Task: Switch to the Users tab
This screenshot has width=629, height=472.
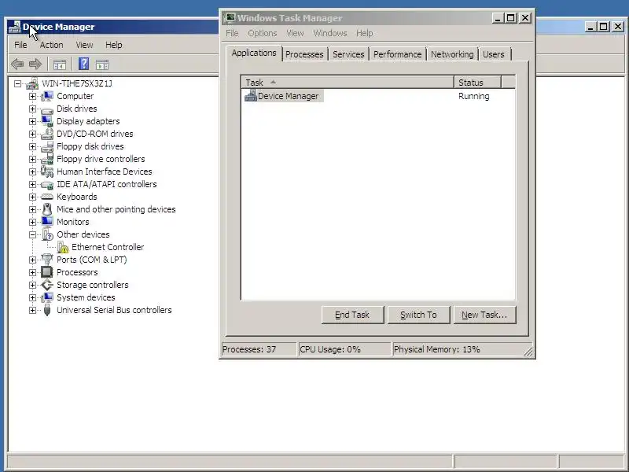Action: click(494, 54)
